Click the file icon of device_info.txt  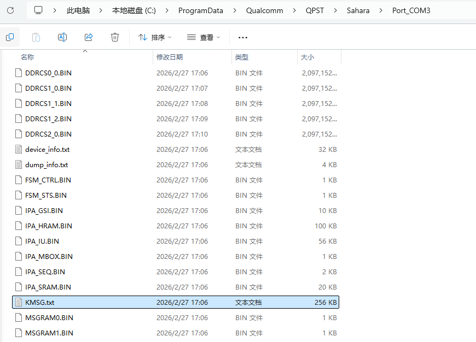pos(19,150)
